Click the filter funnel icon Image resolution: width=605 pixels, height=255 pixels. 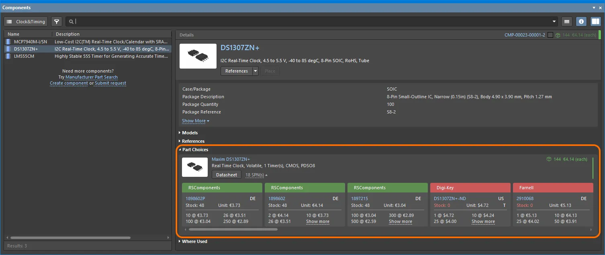57,22
